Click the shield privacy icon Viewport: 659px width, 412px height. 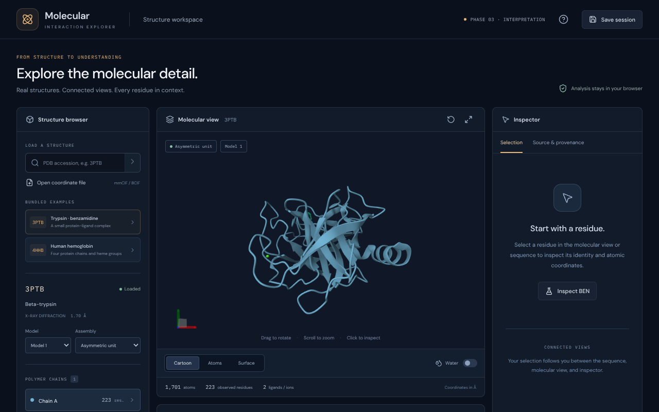(x=563, y=89)
